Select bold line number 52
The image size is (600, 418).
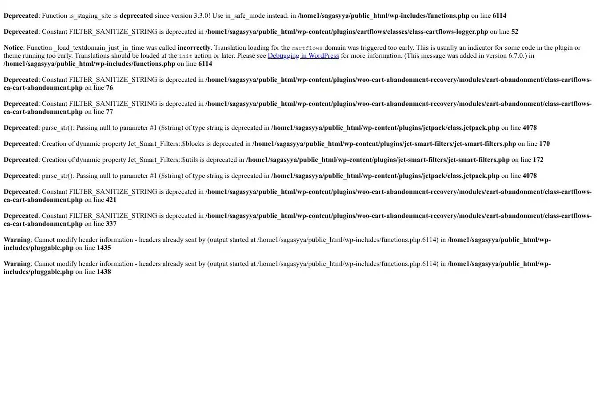click(515, 32)
